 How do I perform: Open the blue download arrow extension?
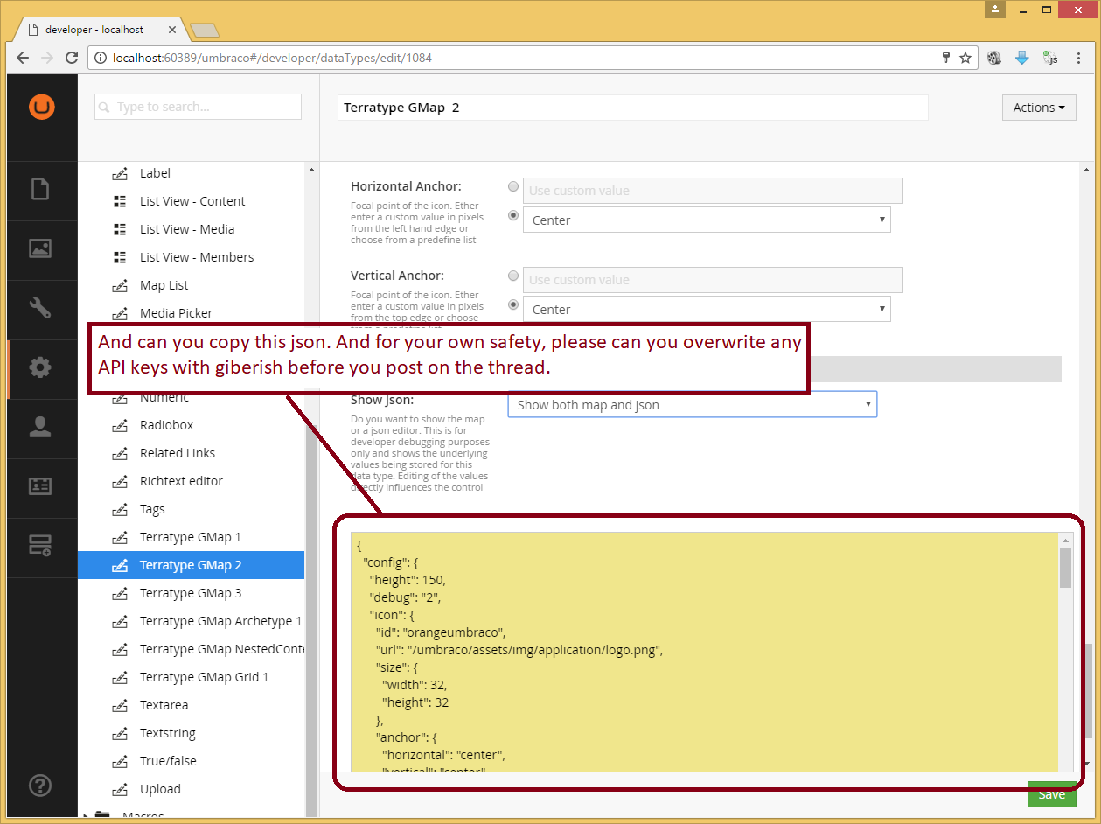[1021, 58]
